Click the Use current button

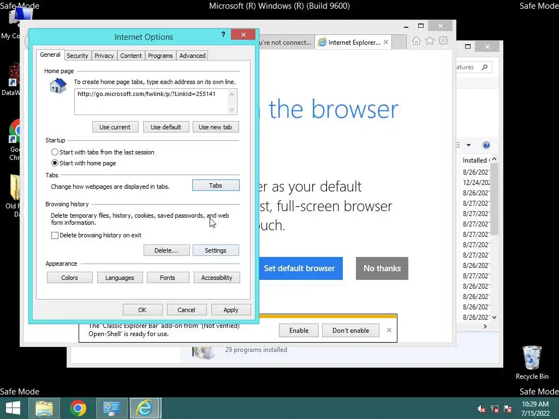coord(115,127)
